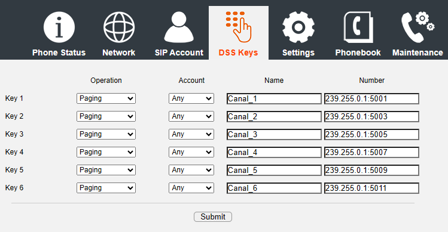Viewport: 448px width, 232px height.
Task: Click the Name column header
Action: click(274, 81)
